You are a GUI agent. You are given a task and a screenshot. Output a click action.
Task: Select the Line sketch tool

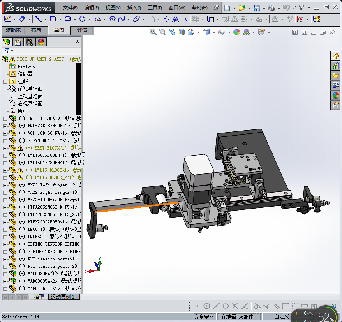(x=38, y=19)
